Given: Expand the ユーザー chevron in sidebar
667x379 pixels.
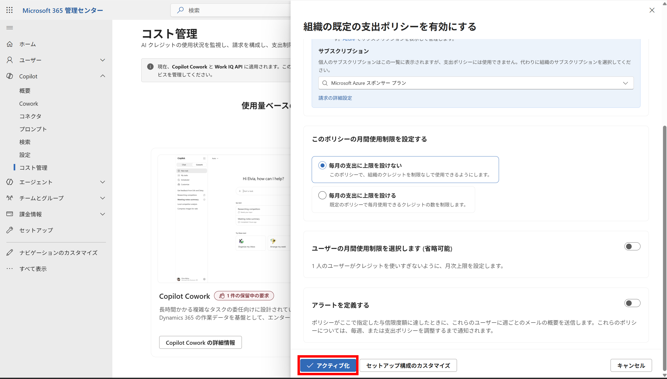Looking at the screenshot, I should 102,60.
